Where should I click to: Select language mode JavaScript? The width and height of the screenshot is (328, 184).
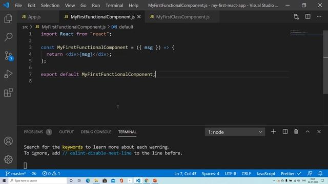point(266,173)
